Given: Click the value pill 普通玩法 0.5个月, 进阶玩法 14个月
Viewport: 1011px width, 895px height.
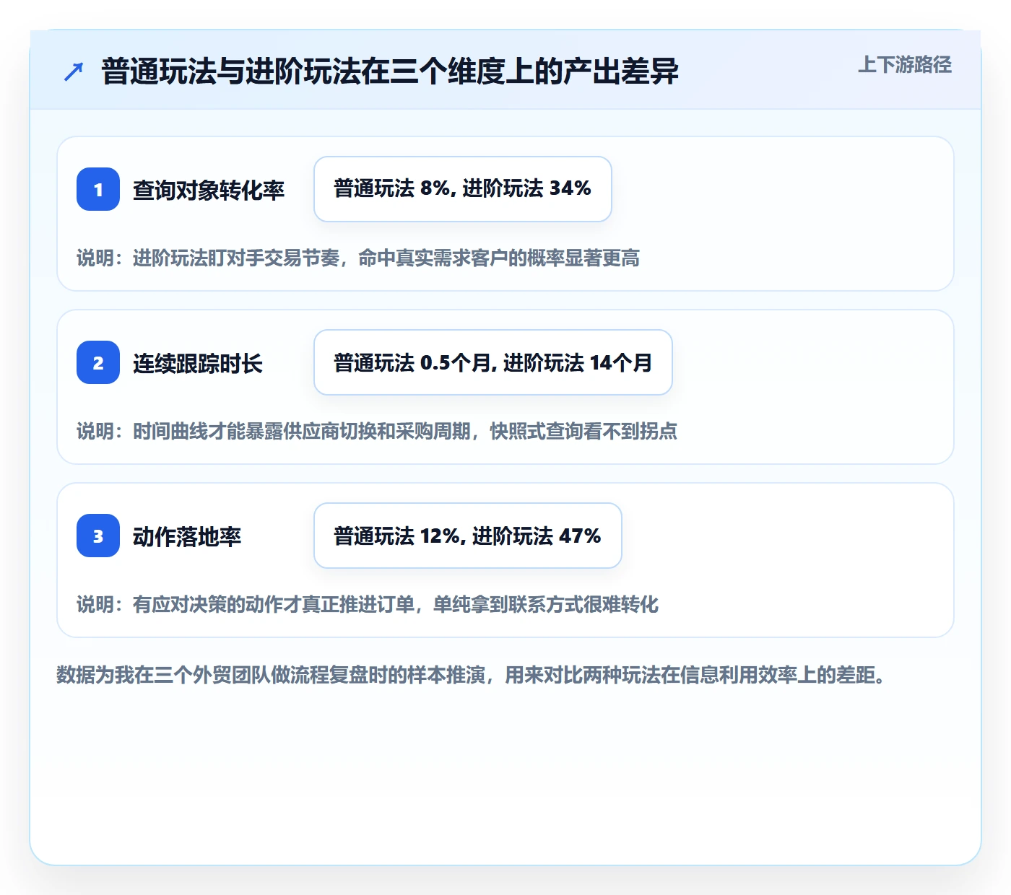Looking at the screenshot, I should (x=493, y=362).
